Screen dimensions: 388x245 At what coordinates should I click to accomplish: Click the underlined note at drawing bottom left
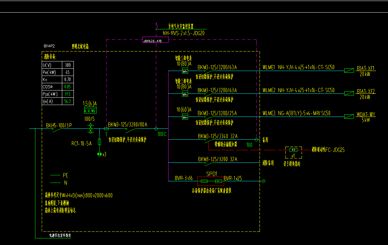point(60,235)
